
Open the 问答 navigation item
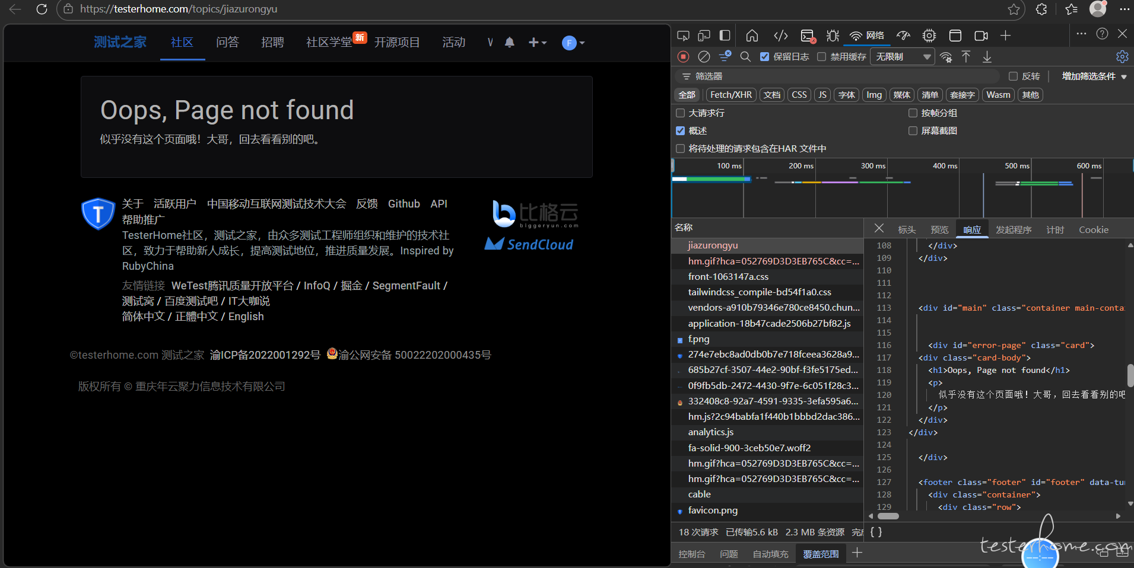(x=227, y=43)
